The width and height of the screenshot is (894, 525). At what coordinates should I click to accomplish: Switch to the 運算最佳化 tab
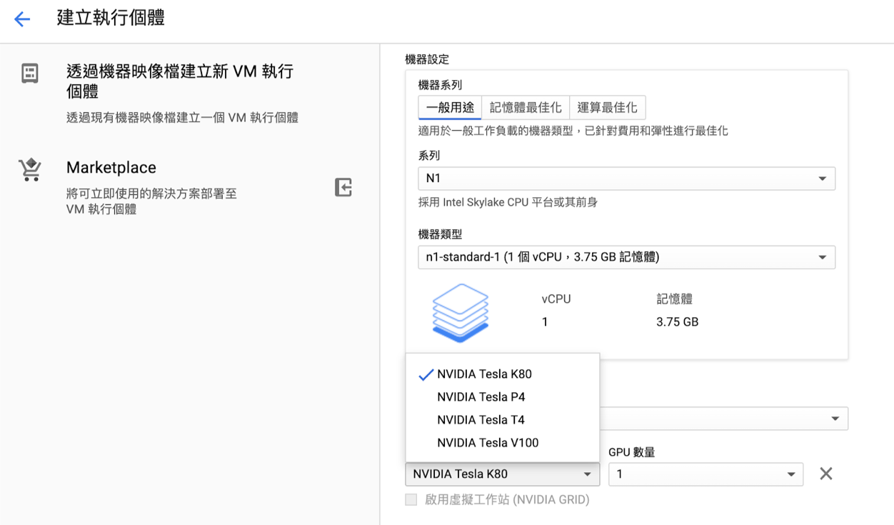coord(608,108)
